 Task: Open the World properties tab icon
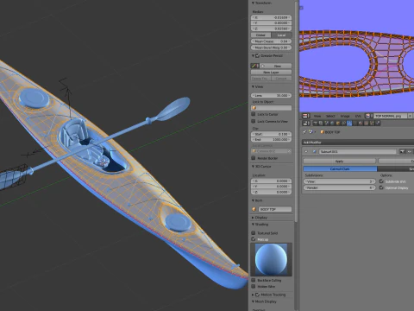332,124
